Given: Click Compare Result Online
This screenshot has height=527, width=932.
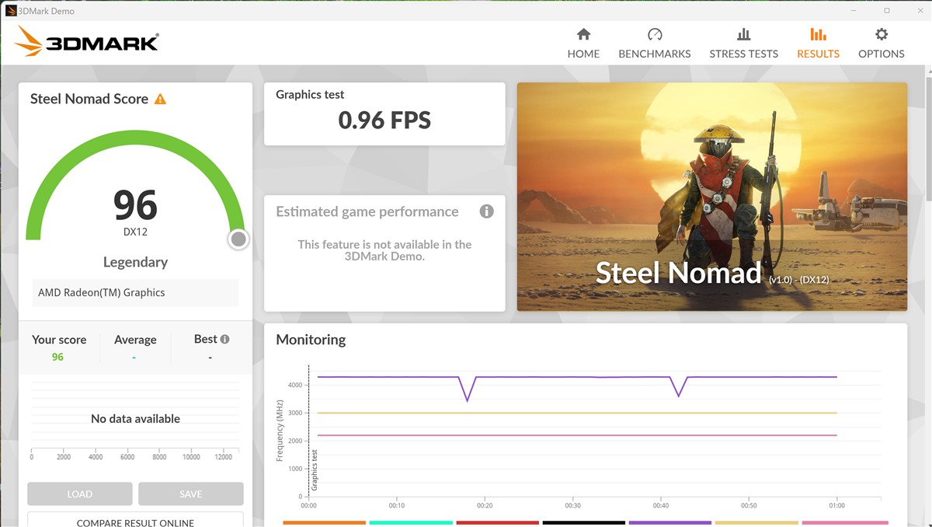Looking at the screenshot, I should [135, 520].
